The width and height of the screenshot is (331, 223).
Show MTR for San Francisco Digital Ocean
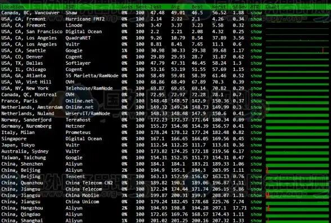coord(256,32)
